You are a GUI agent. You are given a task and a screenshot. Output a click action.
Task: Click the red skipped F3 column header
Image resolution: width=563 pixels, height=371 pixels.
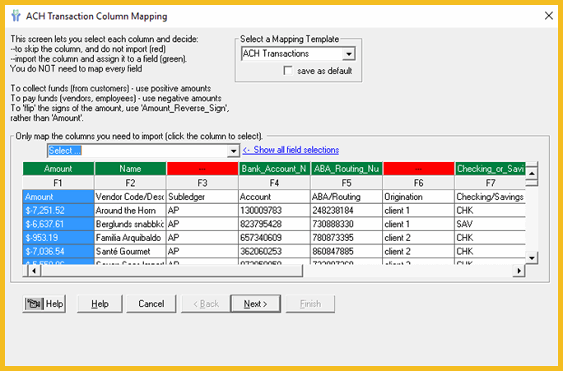click(202, 169)
